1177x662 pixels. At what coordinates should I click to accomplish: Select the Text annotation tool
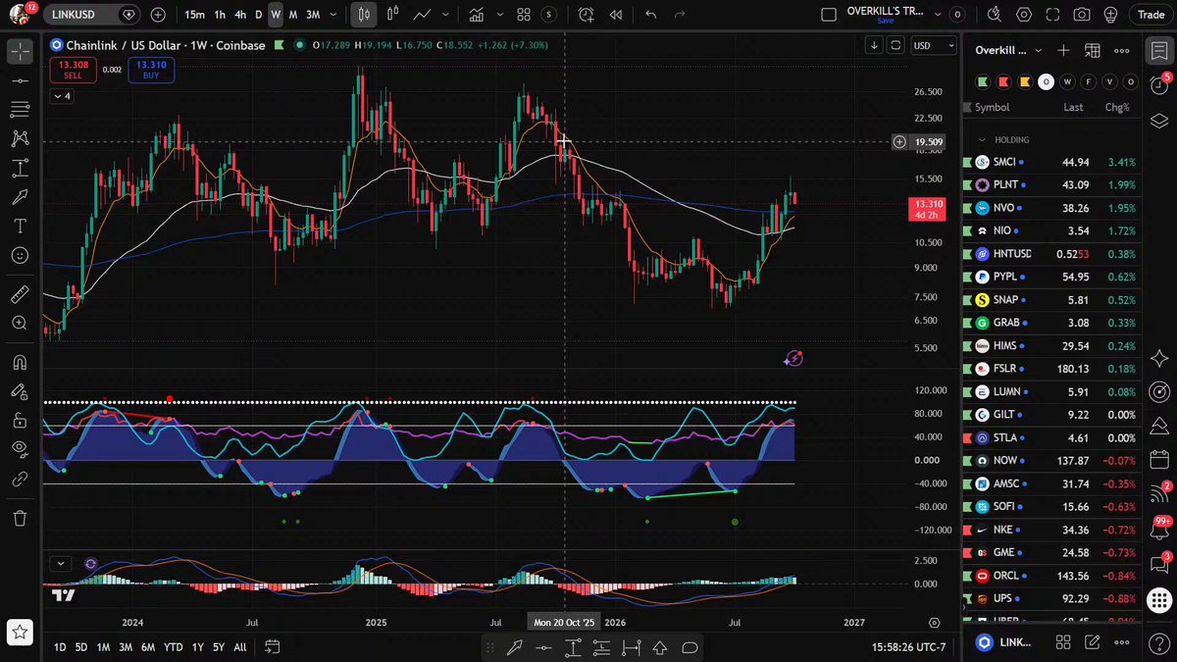point(20,226)
